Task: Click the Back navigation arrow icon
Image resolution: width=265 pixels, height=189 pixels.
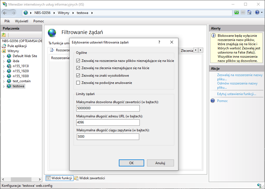Action: pos(5,13)
